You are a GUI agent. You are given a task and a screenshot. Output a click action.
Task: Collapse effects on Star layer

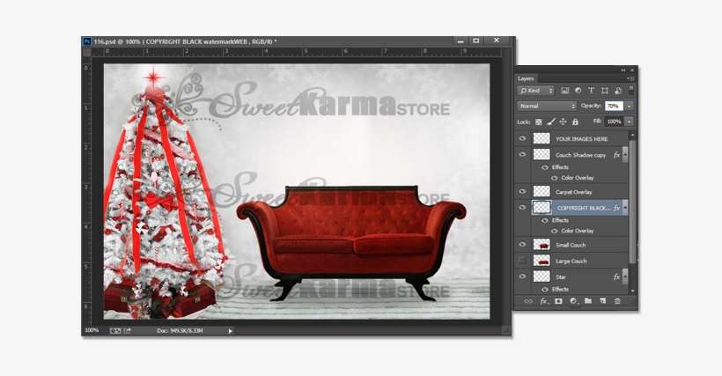point(625,277)
